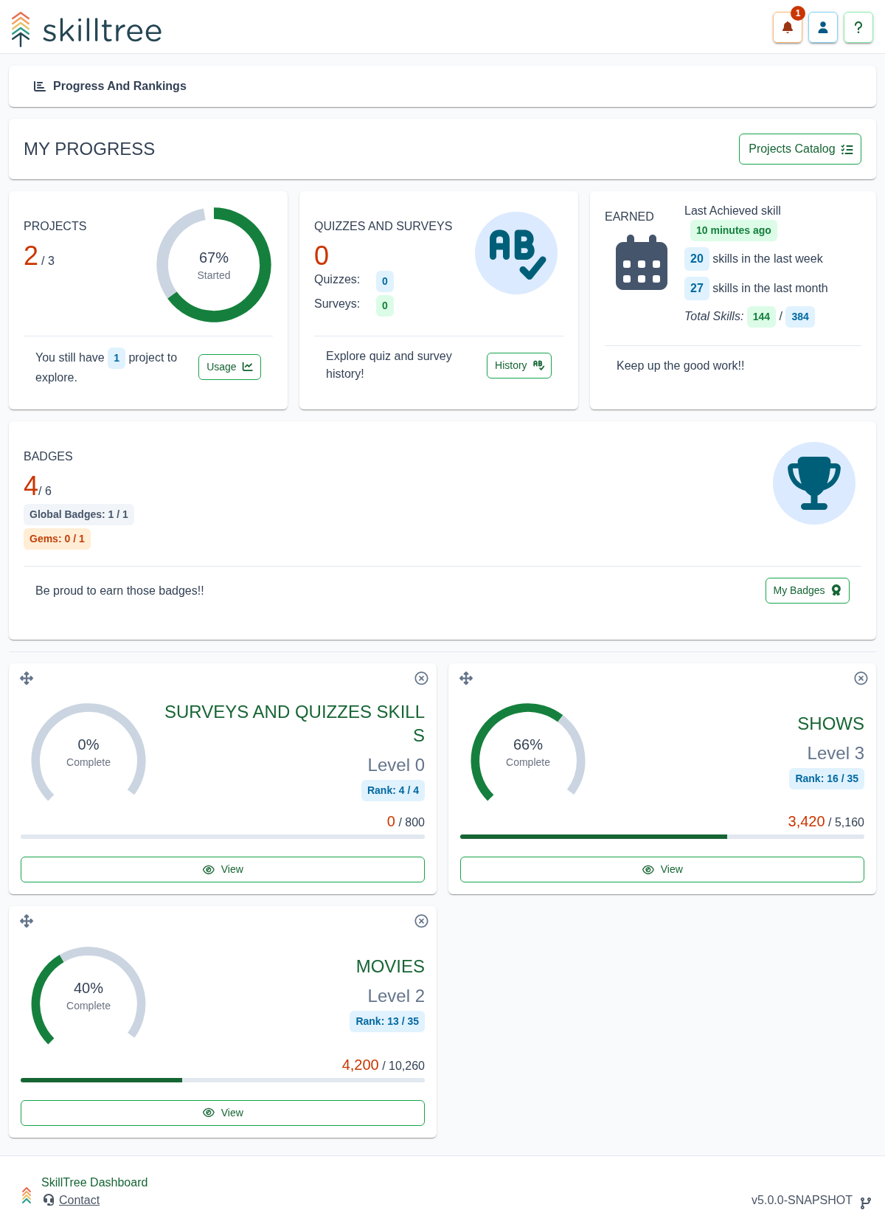
Task: Click the footer headset Contact icon
Action: click(x=49, y=1200)
